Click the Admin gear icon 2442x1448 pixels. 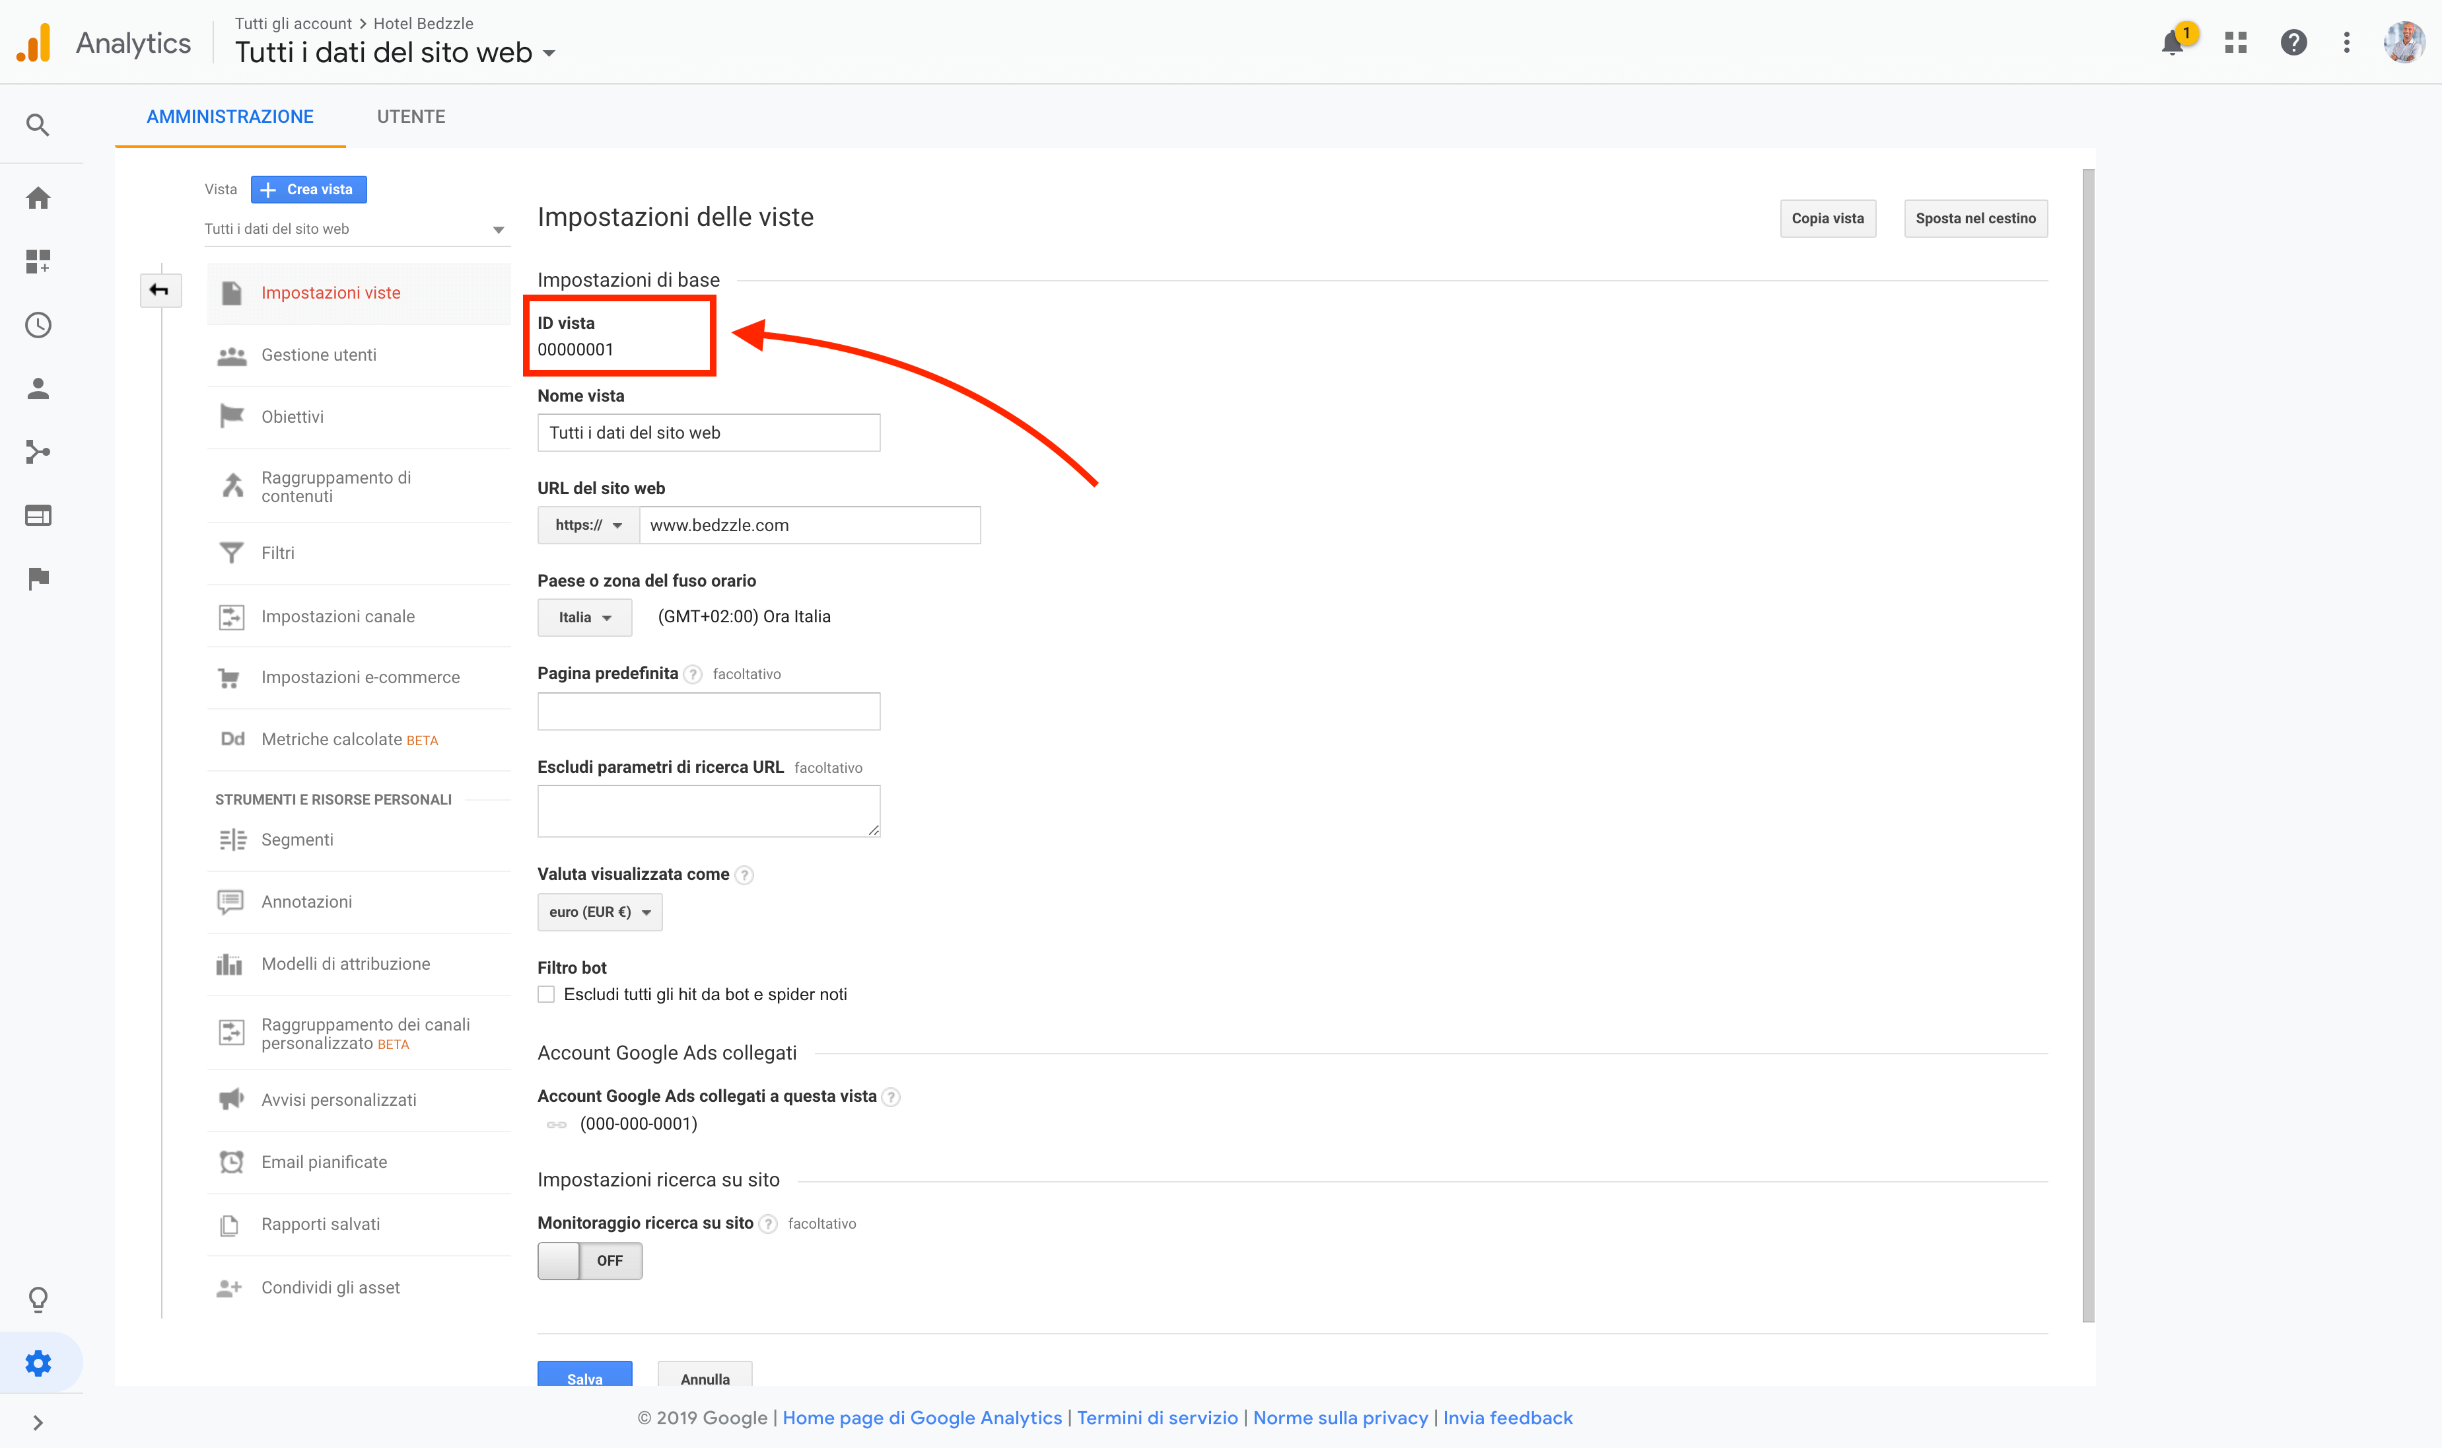pos(38,1363)
